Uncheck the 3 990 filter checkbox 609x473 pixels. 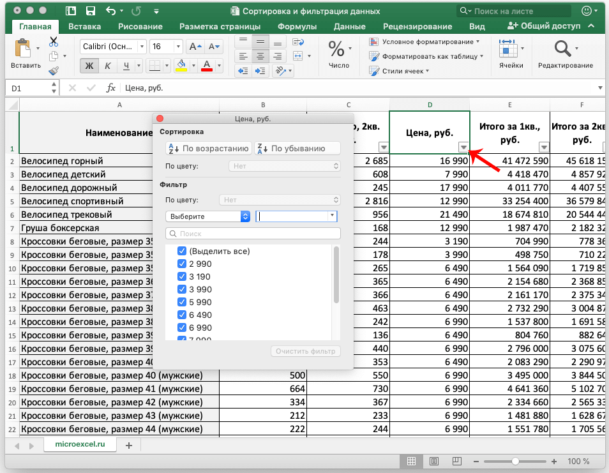pyautogui.click(x=181, y=289)
